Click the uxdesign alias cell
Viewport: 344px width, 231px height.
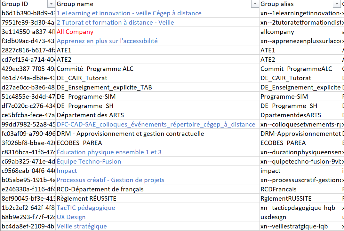click(273, 217)
